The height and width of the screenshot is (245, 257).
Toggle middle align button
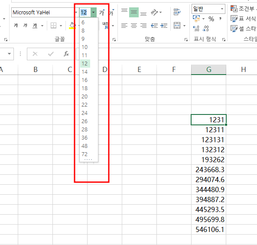point(134,13)
